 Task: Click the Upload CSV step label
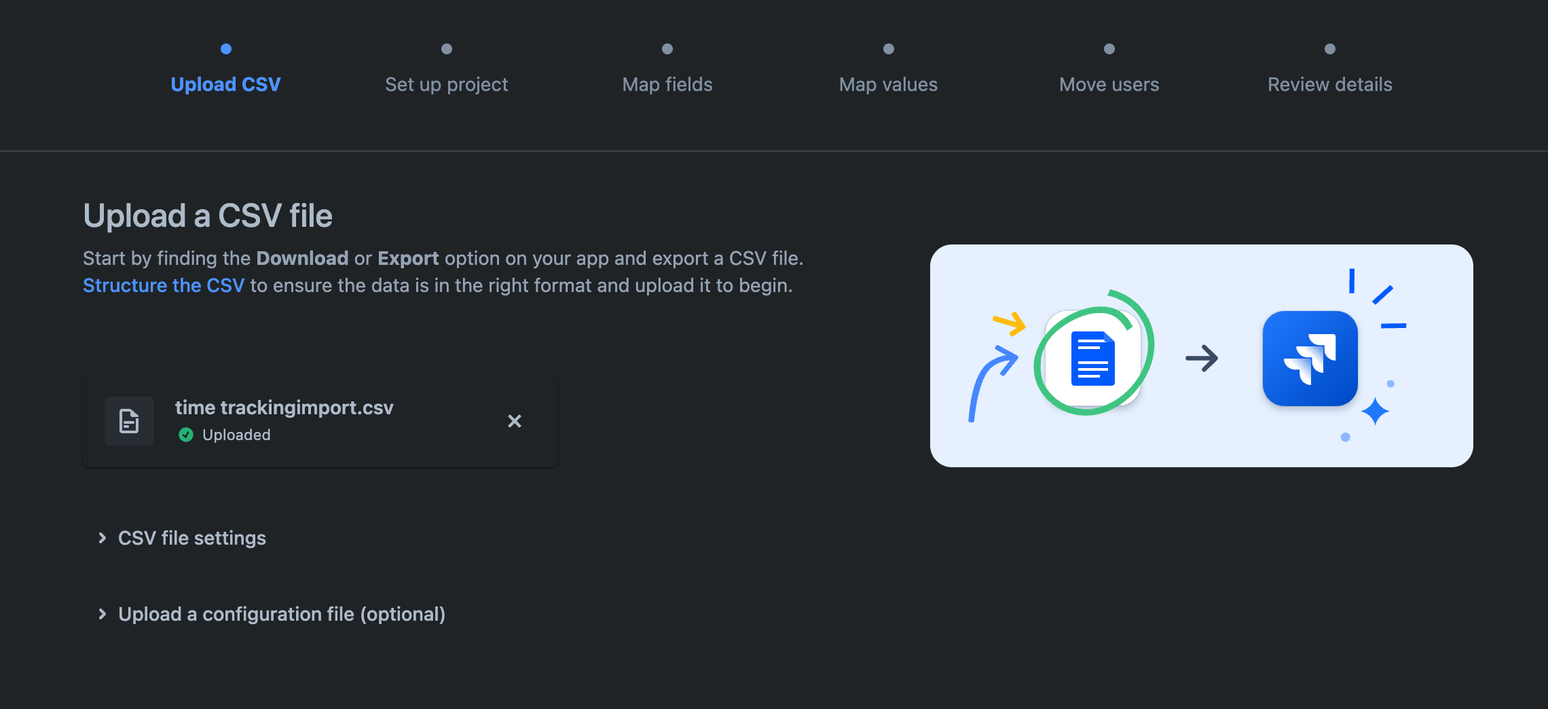click(x=225, y=84)
